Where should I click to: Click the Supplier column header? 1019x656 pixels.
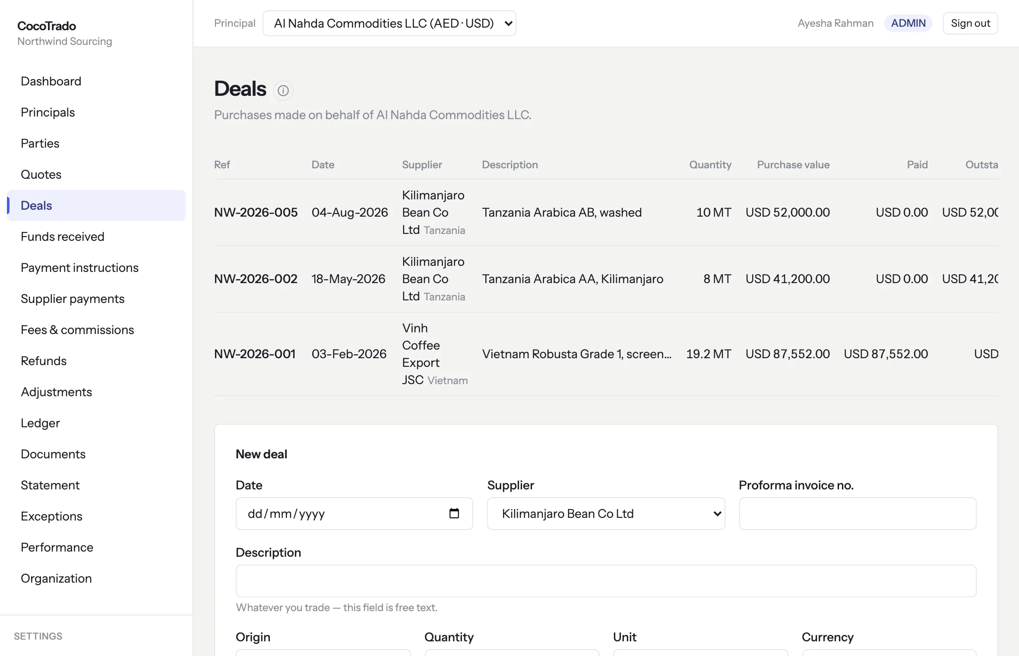[x=422, y=165]
